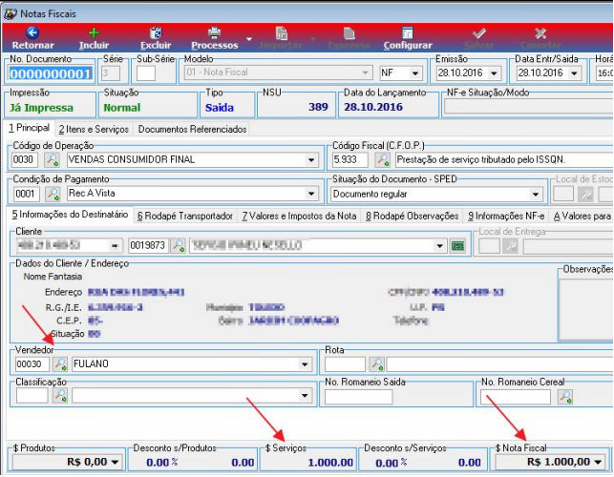The width and height of the screenshot is (614, 477).
Task: Open search lookup for Classificação
Action: pyautogui.click(x=60, y=396)
